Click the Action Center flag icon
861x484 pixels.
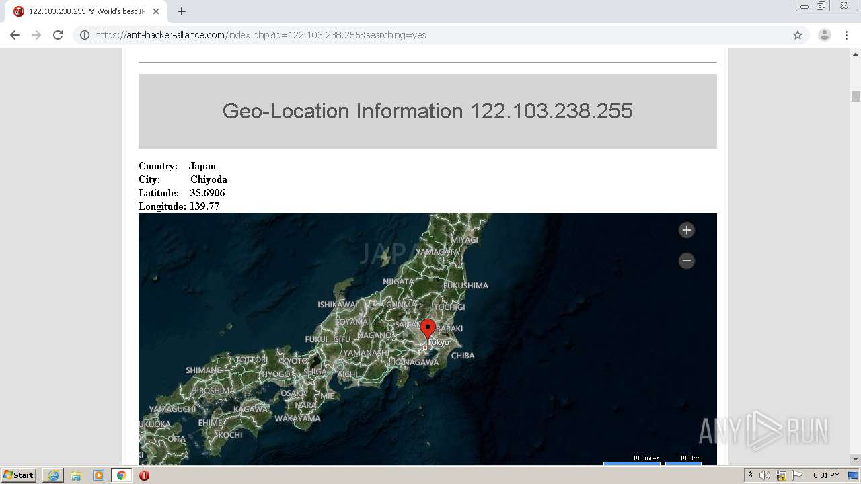click(797, 475)
